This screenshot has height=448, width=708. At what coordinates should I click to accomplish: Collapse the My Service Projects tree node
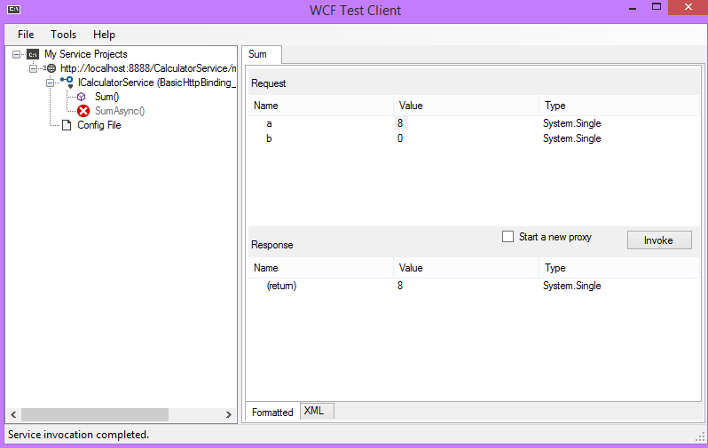pyautogui.click(x=18, y=54)
